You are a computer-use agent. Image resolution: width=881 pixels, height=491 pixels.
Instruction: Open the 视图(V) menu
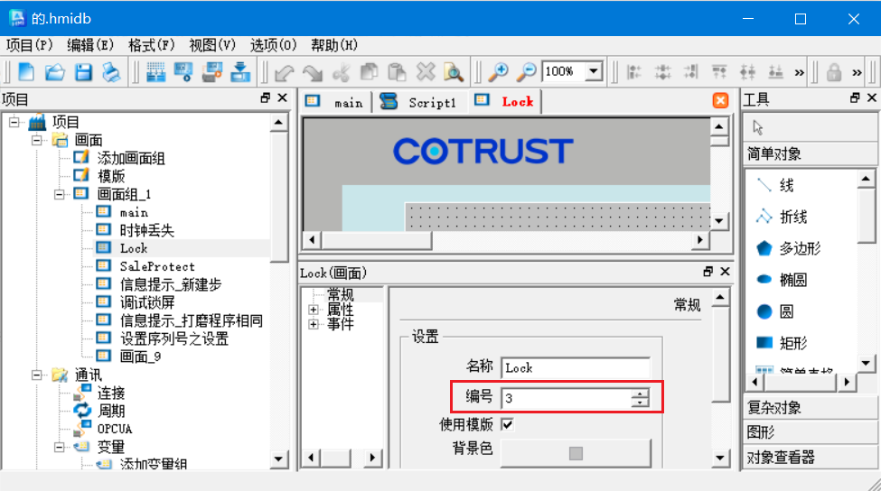(212, 45)
